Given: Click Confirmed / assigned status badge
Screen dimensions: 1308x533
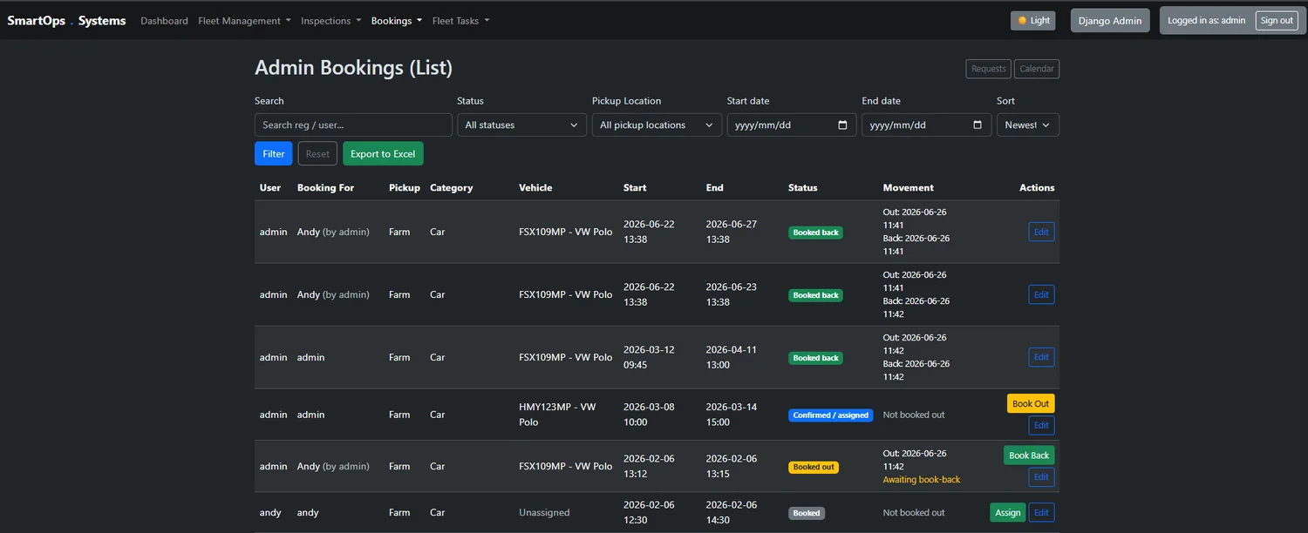Looking at the screenshot, I should coord(830,415).
